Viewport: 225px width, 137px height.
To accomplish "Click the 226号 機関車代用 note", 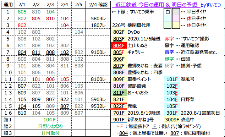I will coord(131,25).
